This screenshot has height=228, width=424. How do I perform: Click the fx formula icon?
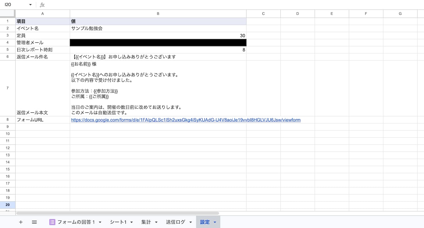(42, 5)
